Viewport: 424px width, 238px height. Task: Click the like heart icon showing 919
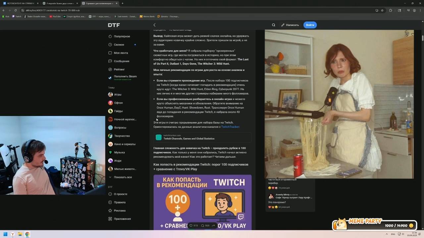[191, 225]
